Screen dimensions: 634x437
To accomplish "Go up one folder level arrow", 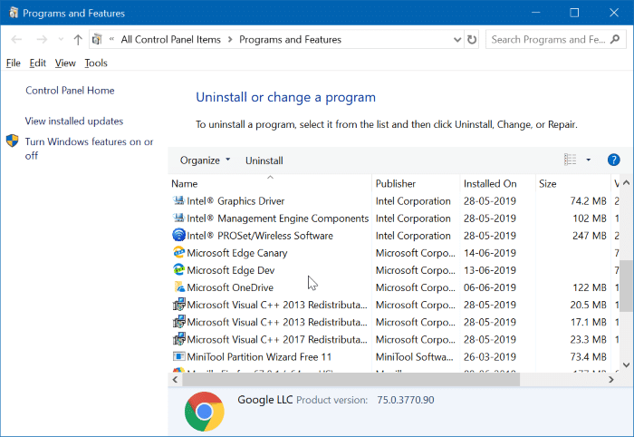I will [78, 40].
